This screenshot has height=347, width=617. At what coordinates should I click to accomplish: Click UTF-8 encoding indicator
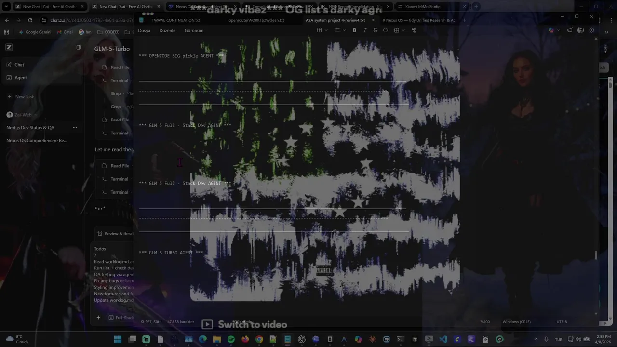click(x=562, y=321)
